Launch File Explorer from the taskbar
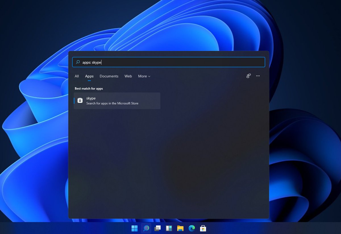The height and width of the screenshot is (234, 341). [180, 228]
